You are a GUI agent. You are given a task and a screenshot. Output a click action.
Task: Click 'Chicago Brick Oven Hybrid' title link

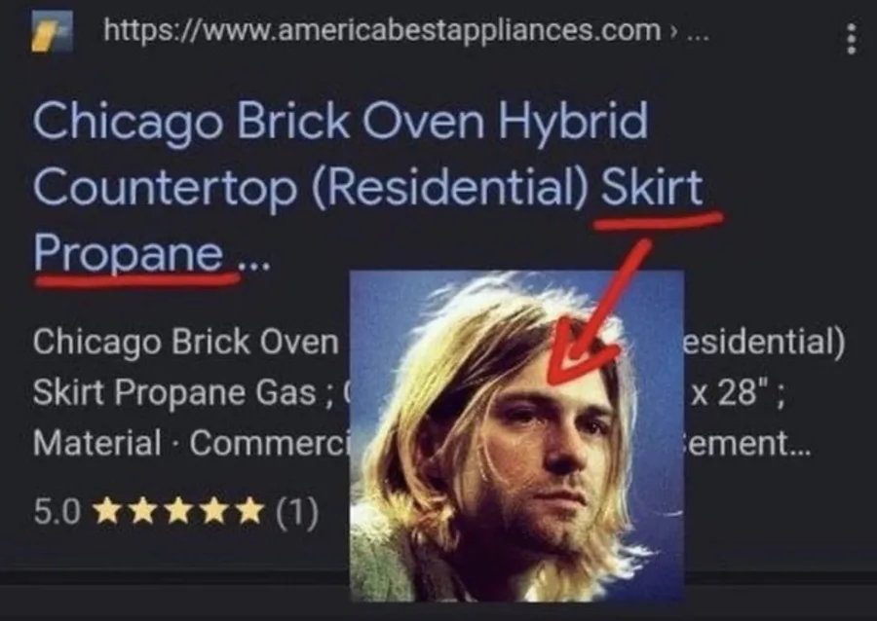coord(340,122)
